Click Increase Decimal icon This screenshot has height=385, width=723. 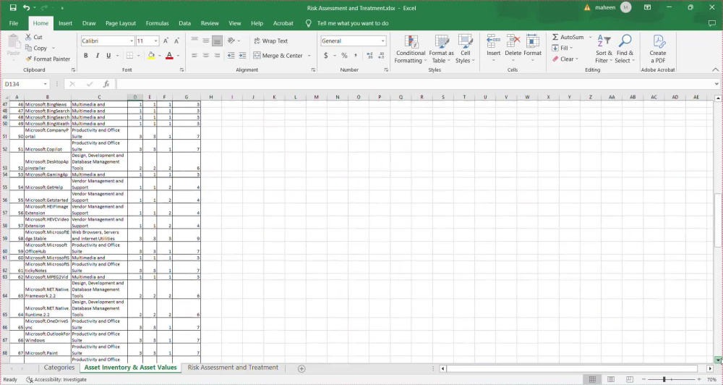[369, 56]
